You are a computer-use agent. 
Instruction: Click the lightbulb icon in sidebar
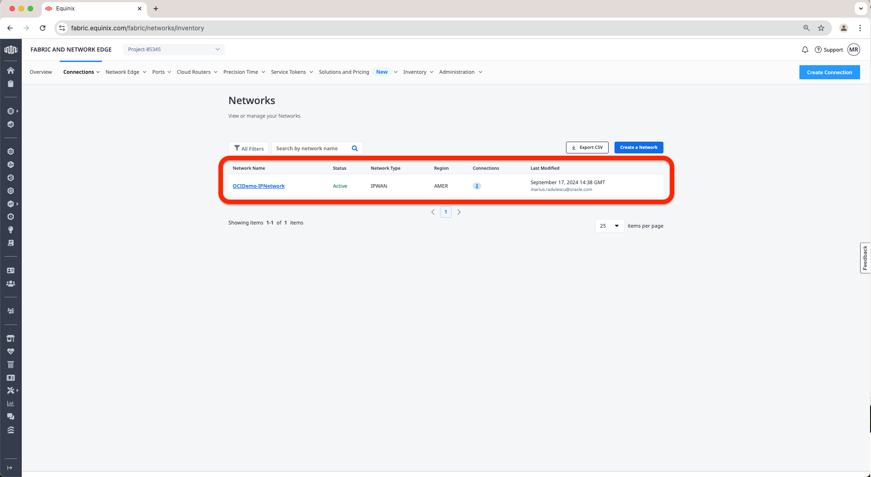10,230
